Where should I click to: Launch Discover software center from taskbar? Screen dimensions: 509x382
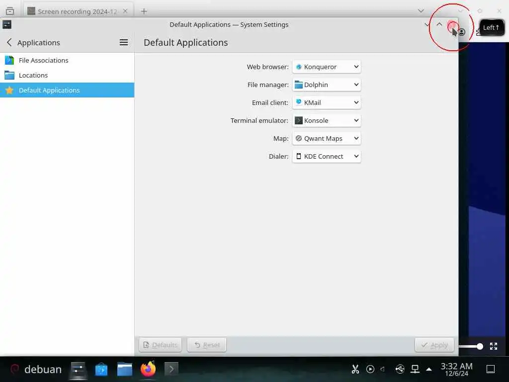pyautogui.click(x=101, y=370)
